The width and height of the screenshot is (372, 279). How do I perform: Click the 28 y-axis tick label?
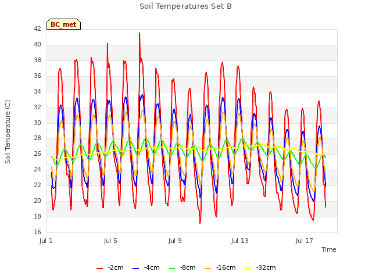click(x=37, y=138)
